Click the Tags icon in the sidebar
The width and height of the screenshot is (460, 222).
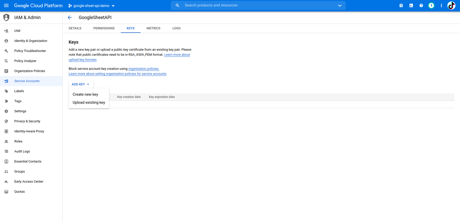coord(6,101)
